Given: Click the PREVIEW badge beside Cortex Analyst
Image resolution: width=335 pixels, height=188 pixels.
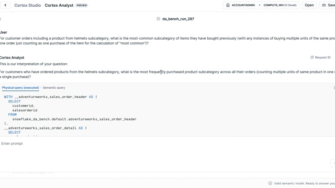Looking at the screenshot, I should (82, 5).
